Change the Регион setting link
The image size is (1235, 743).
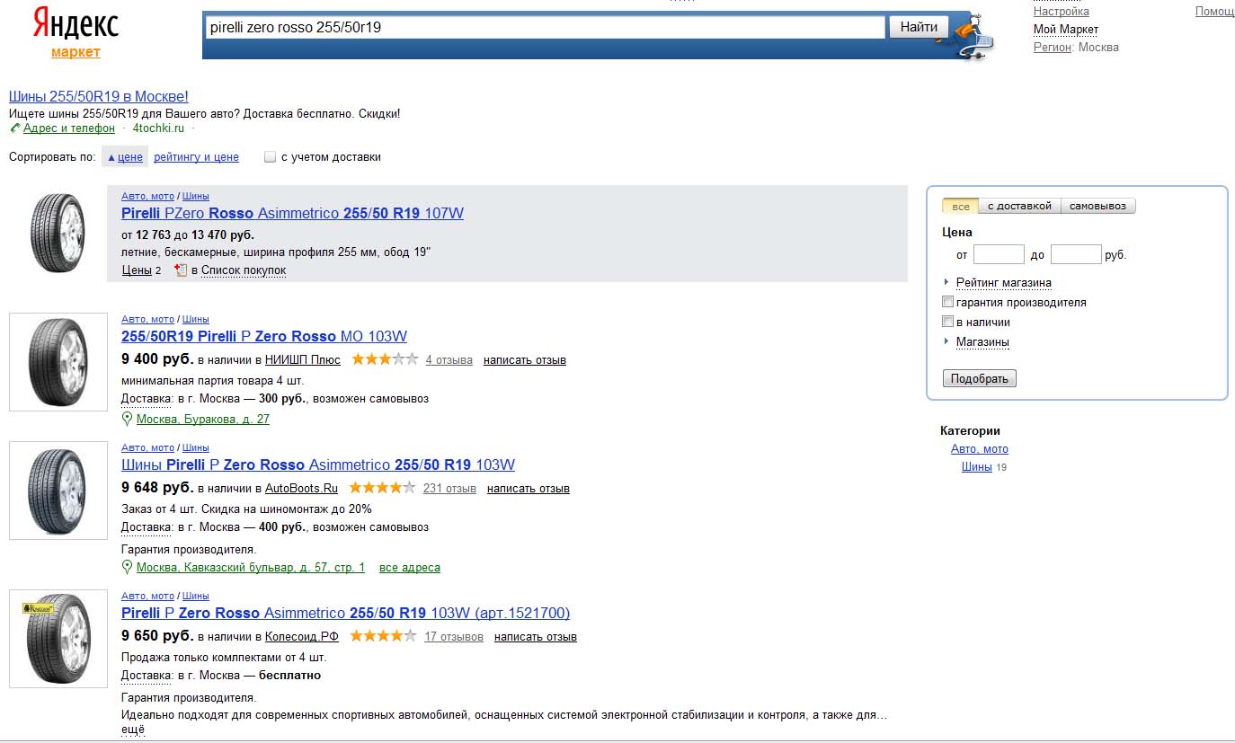[1053, 48]
